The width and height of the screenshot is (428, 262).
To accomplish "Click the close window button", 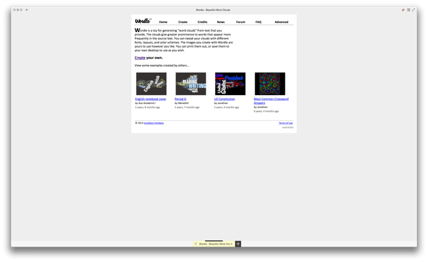I will coord(15,10).
